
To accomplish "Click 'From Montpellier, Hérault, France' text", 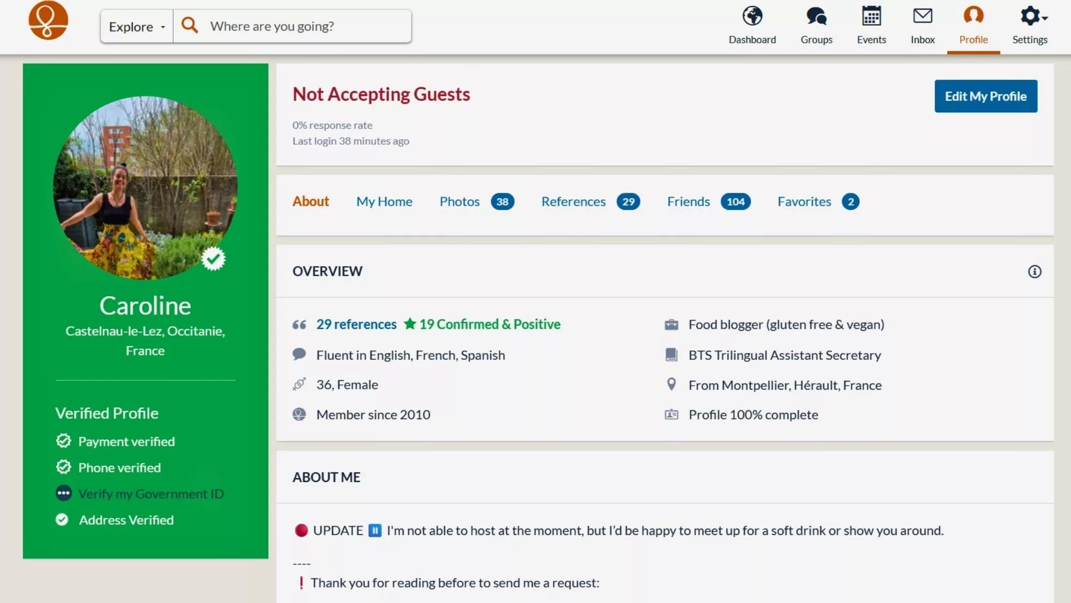I will 785,385.
